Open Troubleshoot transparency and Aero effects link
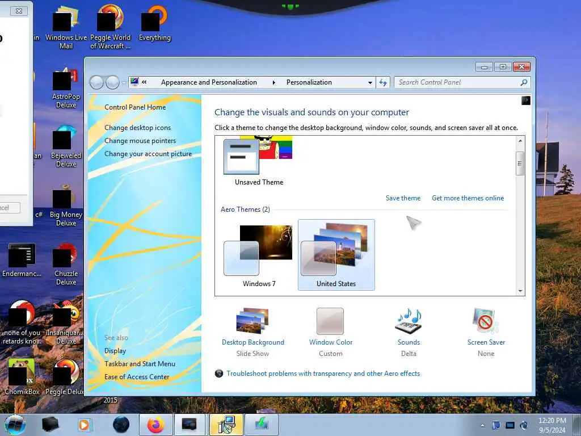The height and width of the screenshot is (436, 581). click(x=323, y=374)
